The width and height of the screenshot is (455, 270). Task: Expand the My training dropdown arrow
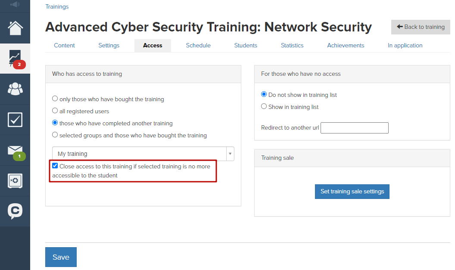[230, 154]
